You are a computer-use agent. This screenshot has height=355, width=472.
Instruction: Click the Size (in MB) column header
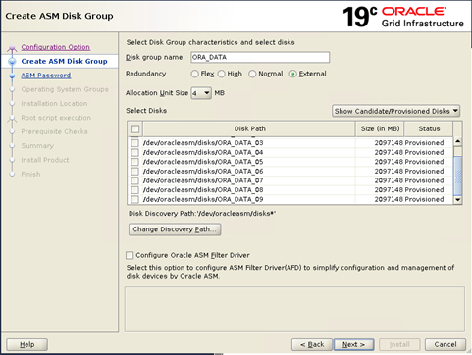[380, 128]
